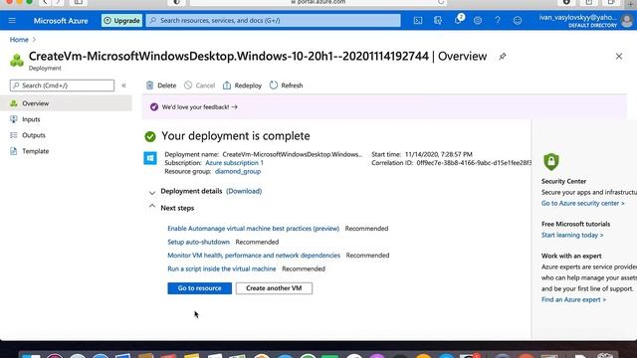Collapse the left navigation menu
The image size is (637, 358).
123,86
